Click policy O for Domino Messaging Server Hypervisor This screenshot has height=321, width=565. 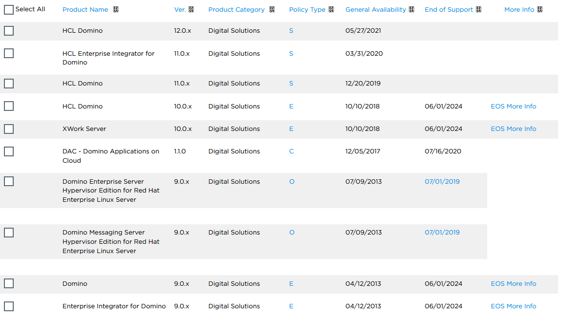(292, 233)
